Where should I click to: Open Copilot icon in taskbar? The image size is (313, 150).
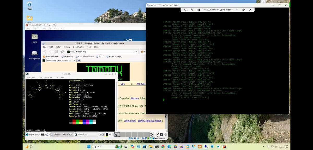[x=132, y=147]
